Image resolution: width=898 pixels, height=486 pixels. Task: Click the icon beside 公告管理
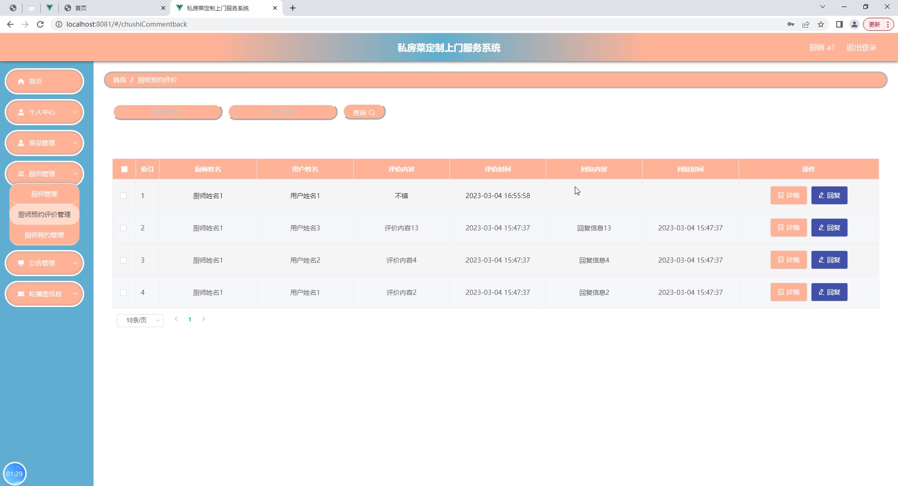(21, 263)
